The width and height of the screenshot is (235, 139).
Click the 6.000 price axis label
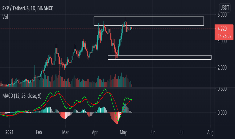pos(222,15)
